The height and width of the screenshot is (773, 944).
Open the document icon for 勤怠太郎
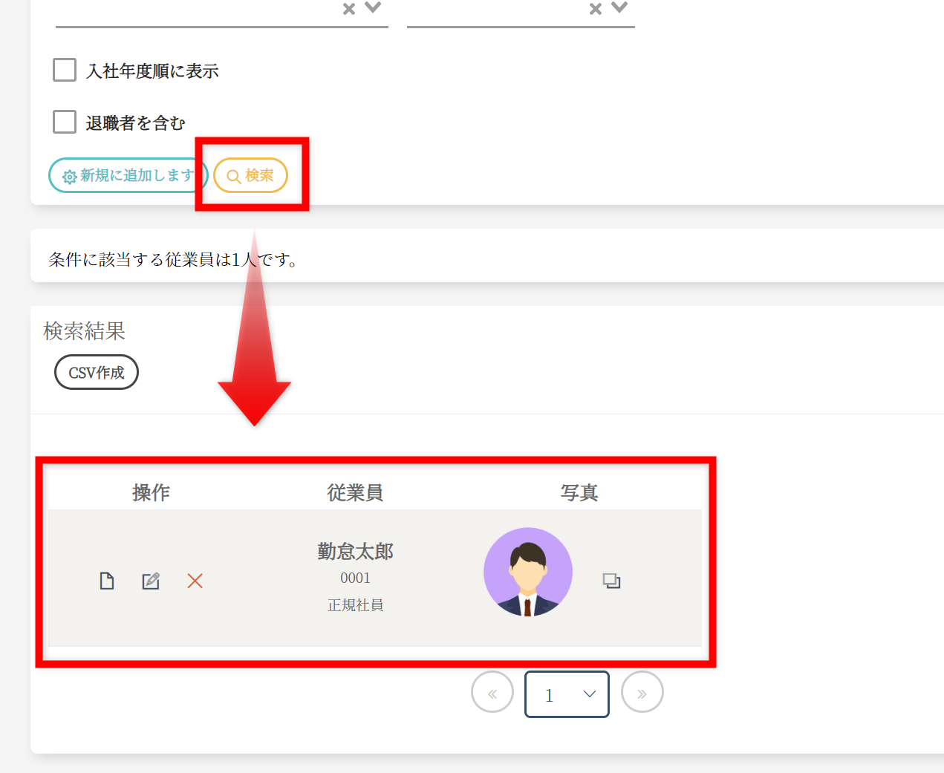click(107, 581)
